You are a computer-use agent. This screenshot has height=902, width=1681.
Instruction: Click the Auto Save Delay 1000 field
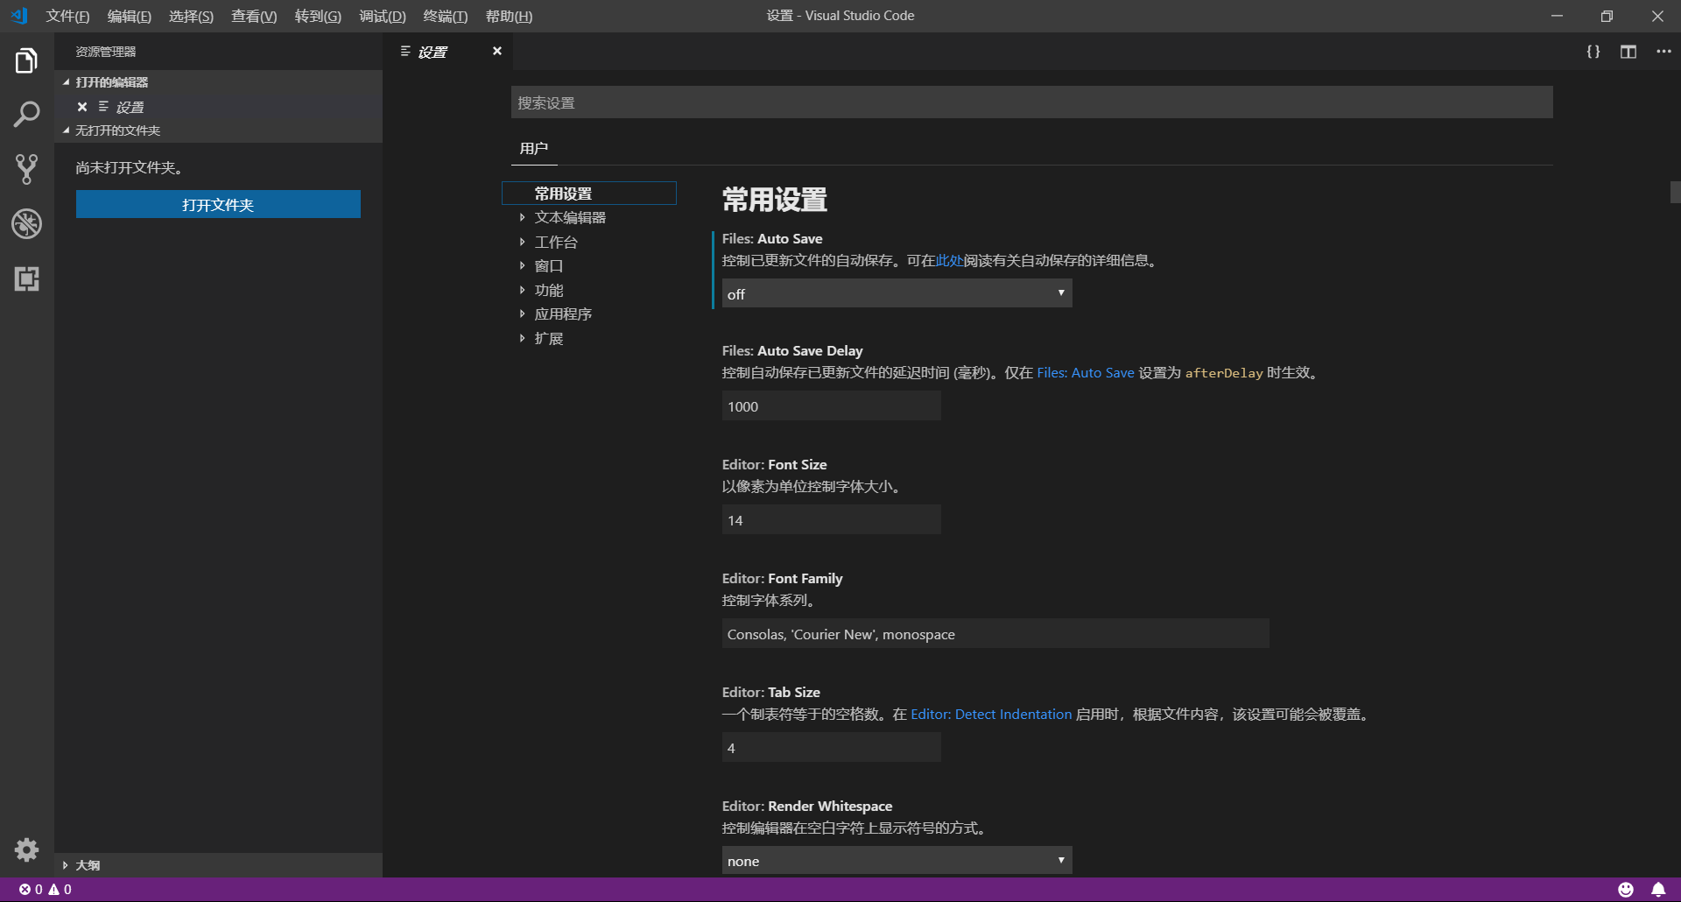(832, 405)
